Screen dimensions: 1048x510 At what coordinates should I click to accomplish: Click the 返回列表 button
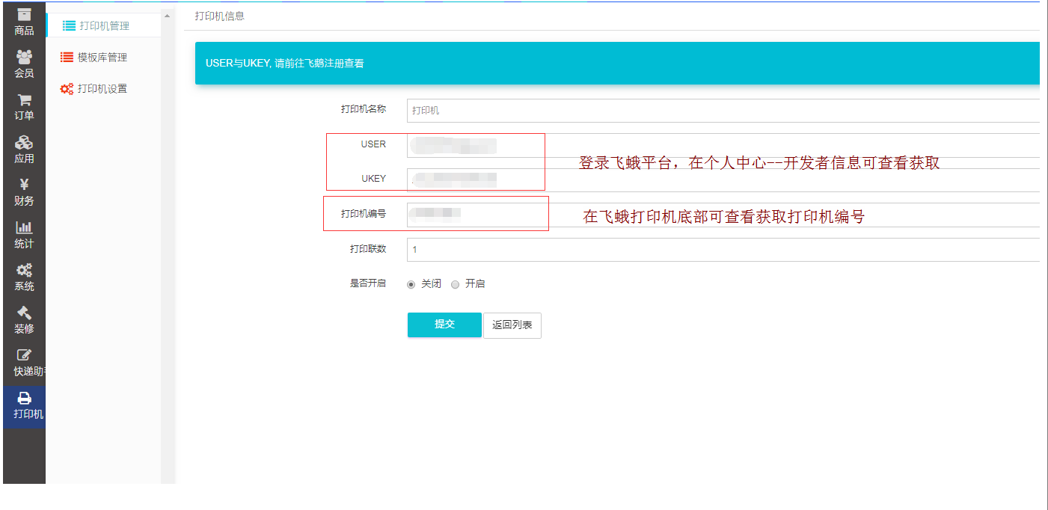[x=512, y=325]
